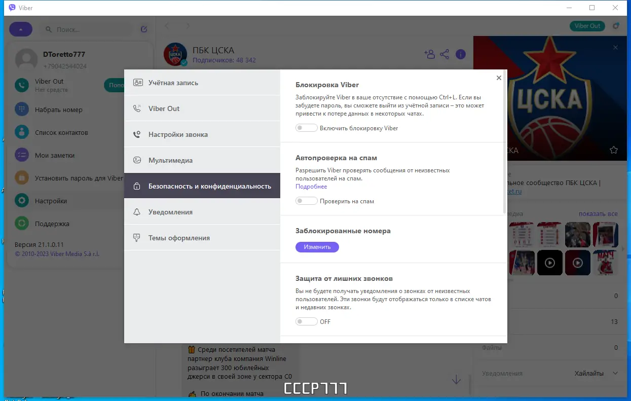Jump to latest messages with the down arrow
This screenshot has height=401, width=631.
pos(456,379)
